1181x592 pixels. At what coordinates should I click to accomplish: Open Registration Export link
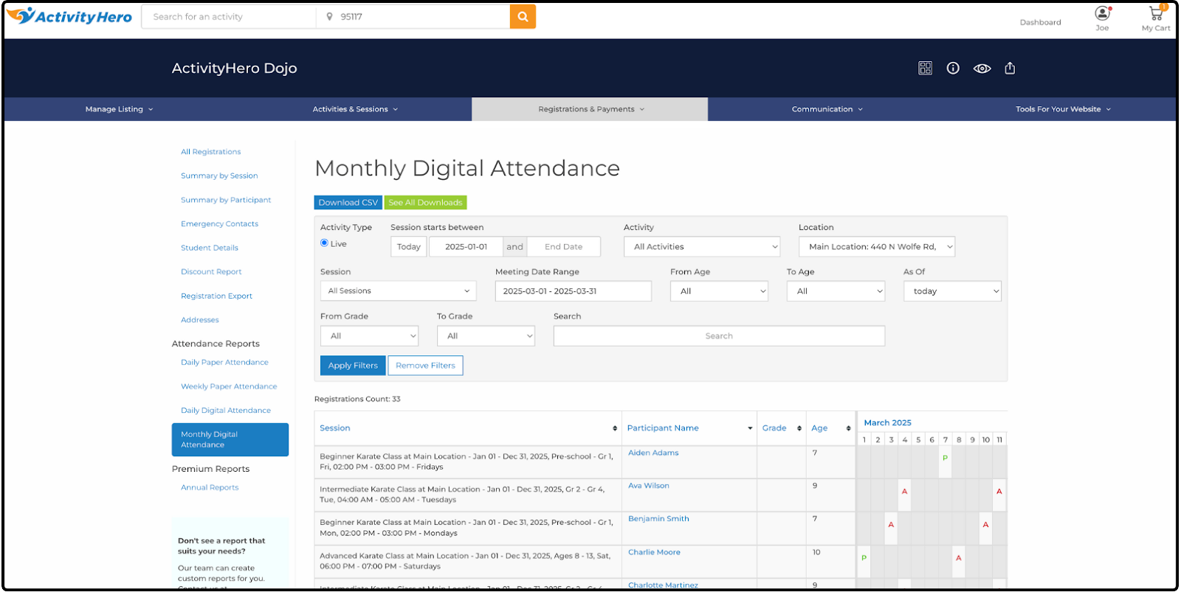pos(216,296)
